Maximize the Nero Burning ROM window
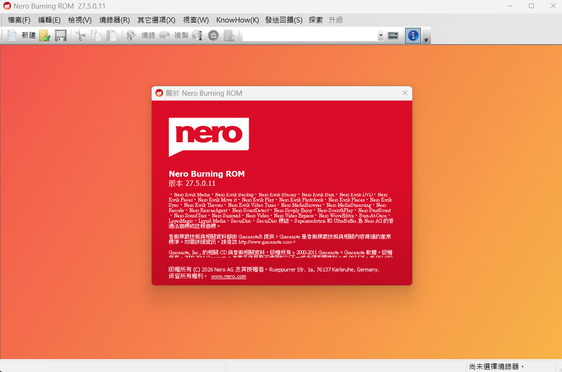Screen dimensions: 562x372 [531, 6]
